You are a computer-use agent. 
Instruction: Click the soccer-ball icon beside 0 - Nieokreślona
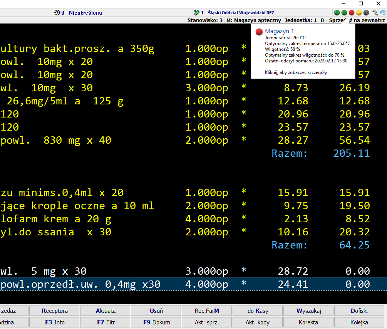[57, 13]
